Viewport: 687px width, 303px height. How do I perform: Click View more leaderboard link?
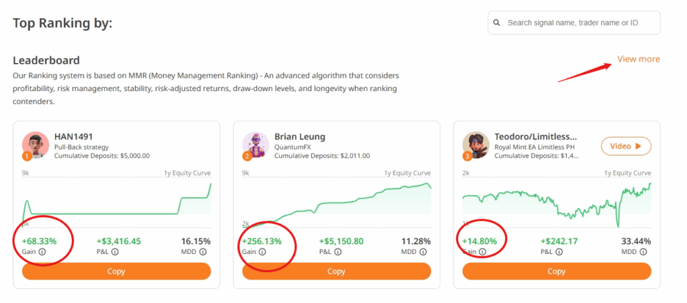[638, 59]
